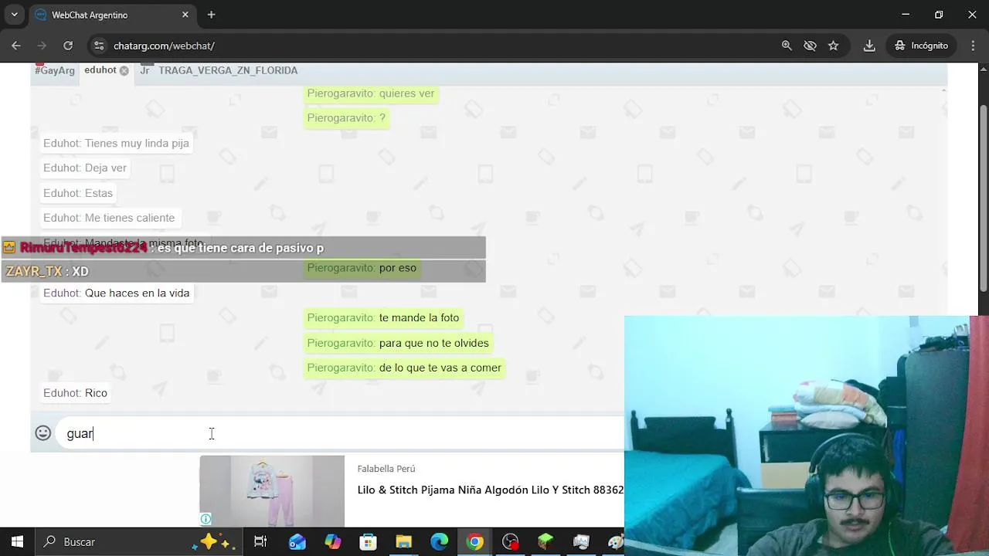Click the browser forward arrow
The image size is (989, 556).
pyautogui.click(x=42, y=46)
